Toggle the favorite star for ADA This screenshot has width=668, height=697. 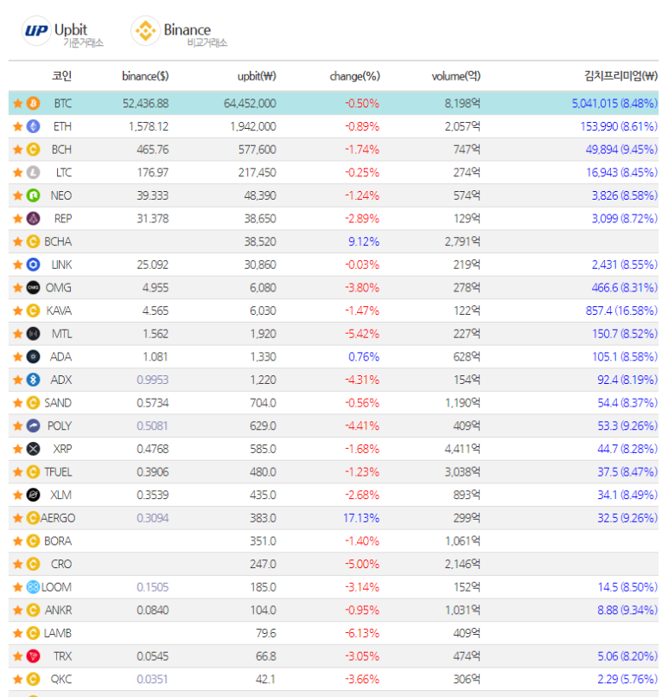point(18,357)
